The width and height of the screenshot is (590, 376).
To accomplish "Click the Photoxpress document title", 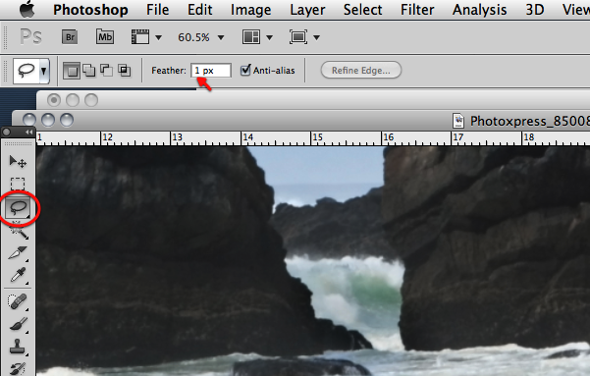I will (530, 121).
